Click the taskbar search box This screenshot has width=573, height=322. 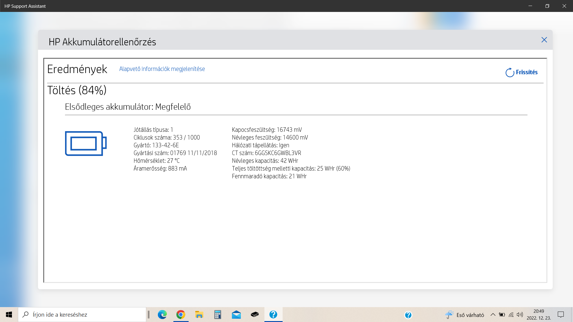click(x=82, y=315)
